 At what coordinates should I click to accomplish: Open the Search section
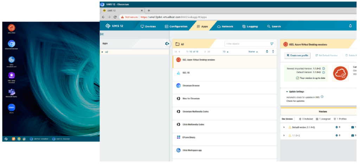pyautogui.click(x=274, y=26)
